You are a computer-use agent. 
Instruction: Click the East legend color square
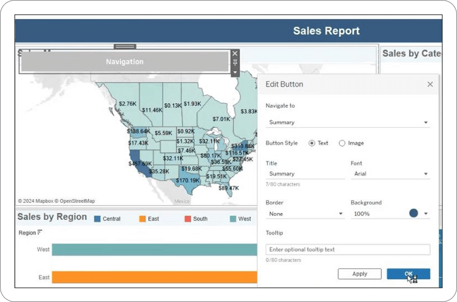(142, 219)
